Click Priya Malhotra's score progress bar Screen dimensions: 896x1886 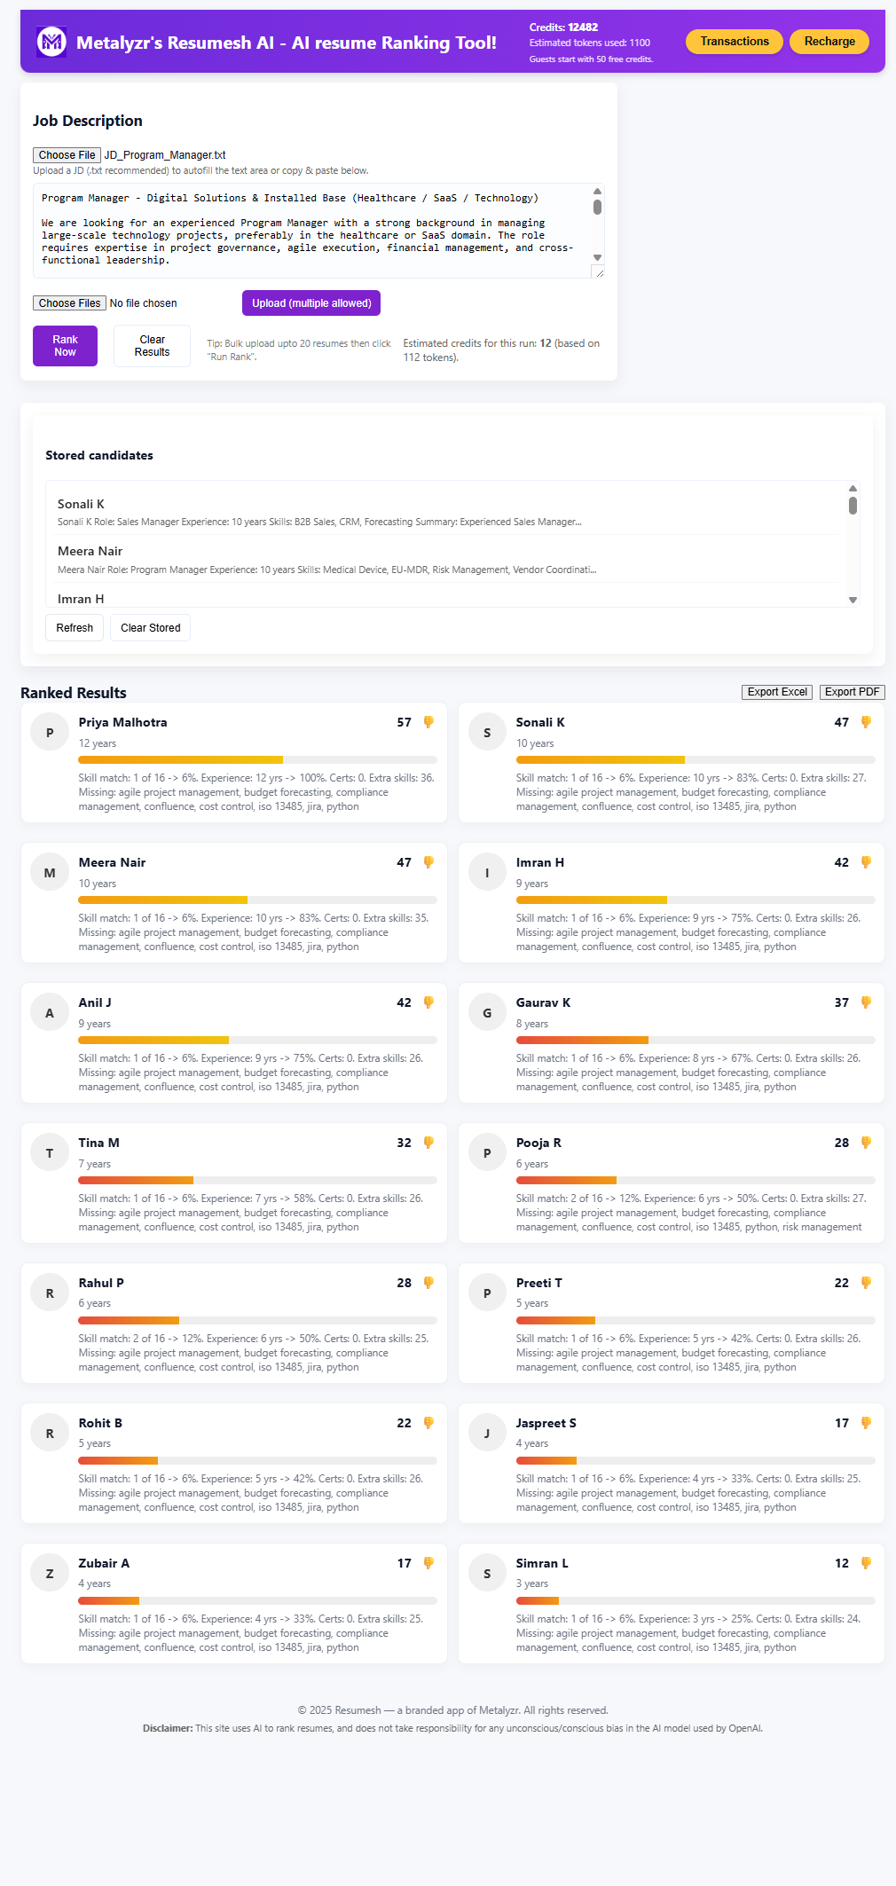(257, 759)
